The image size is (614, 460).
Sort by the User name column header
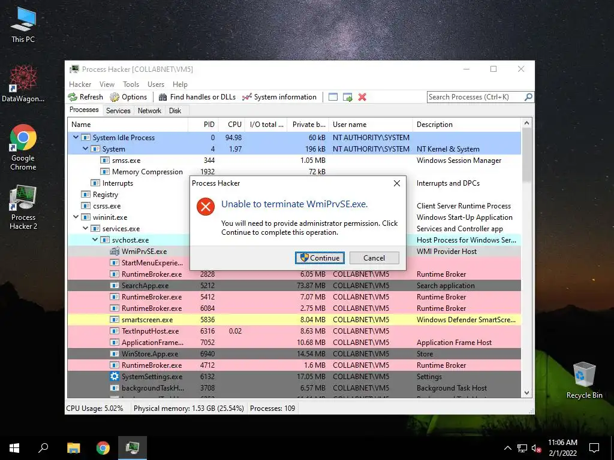pos(371,125)
